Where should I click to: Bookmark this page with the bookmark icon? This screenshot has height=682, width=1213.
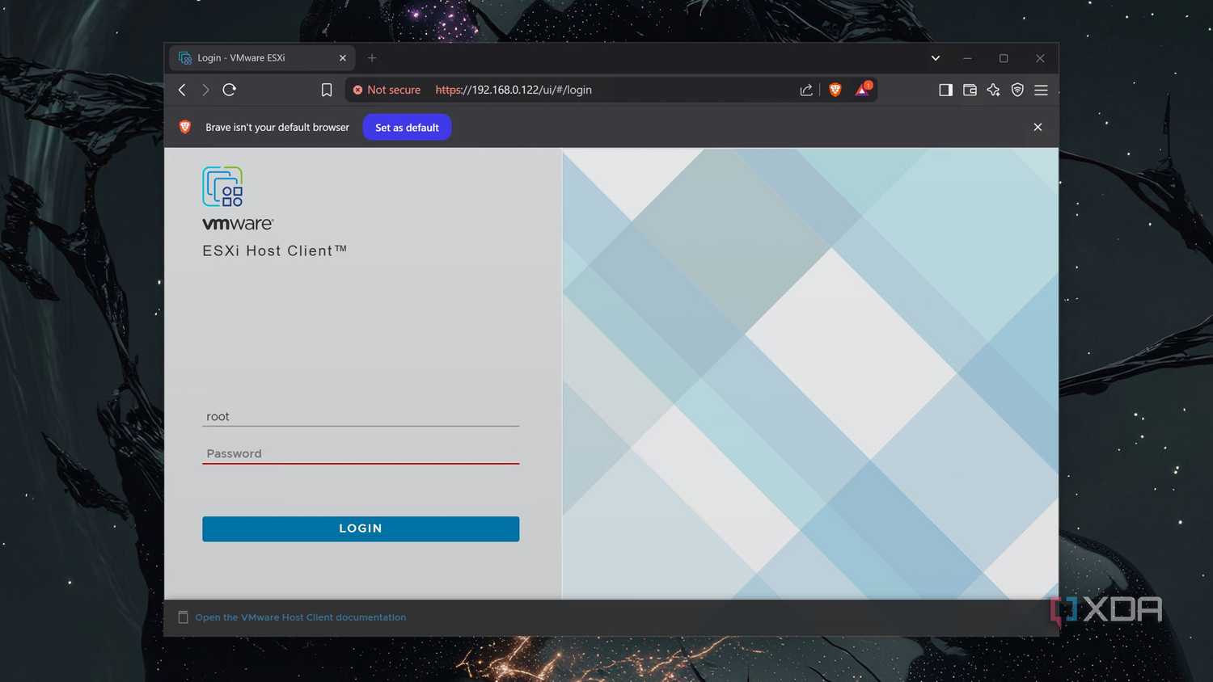tap(327, 90)
